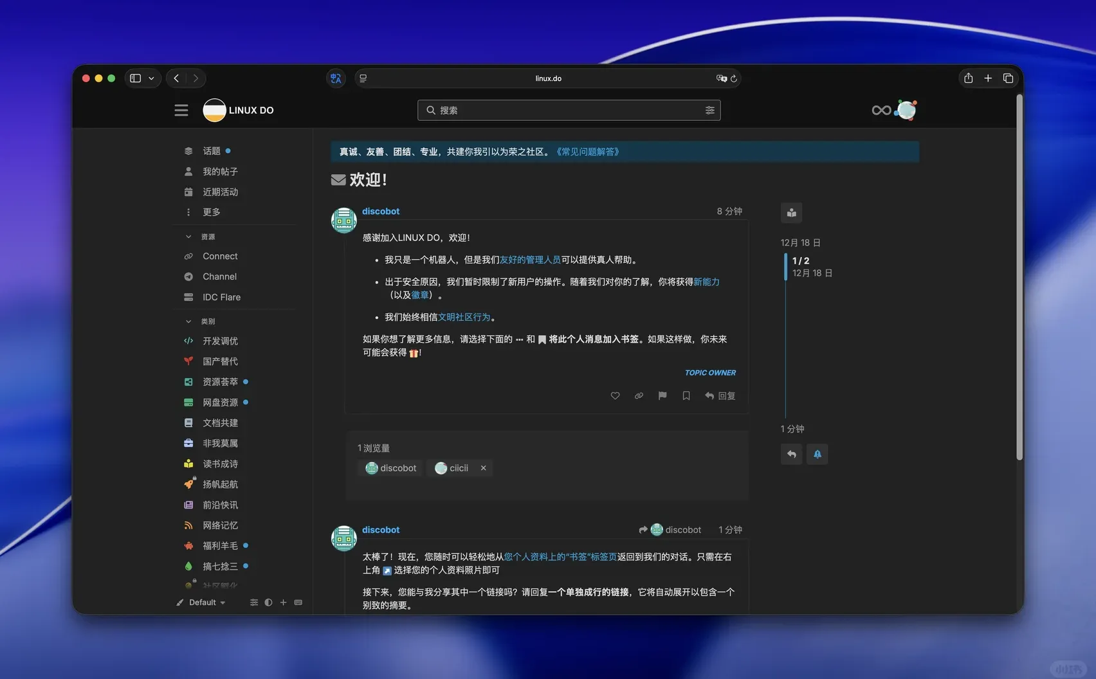The height and width of the screenshot is (679, 1096).
Task: Bookmark discobot's first post
Action: click(x=686, y=395)
